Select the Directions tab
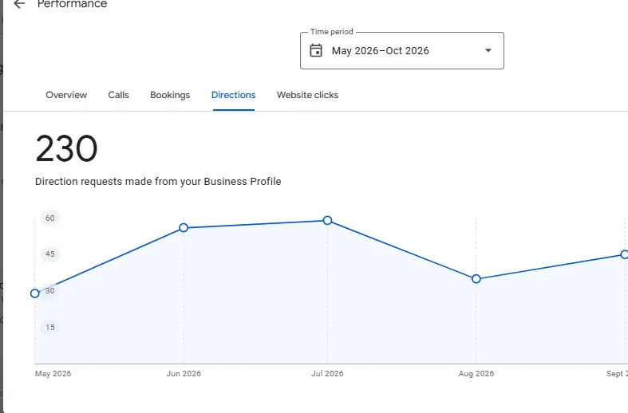 [234, 95]
